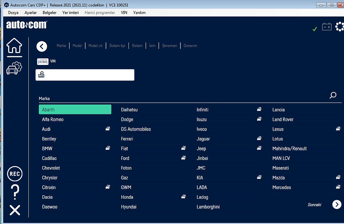Open the Harici programlar menu
Viewport: 344px width, 224px height.
pos(100,13)
